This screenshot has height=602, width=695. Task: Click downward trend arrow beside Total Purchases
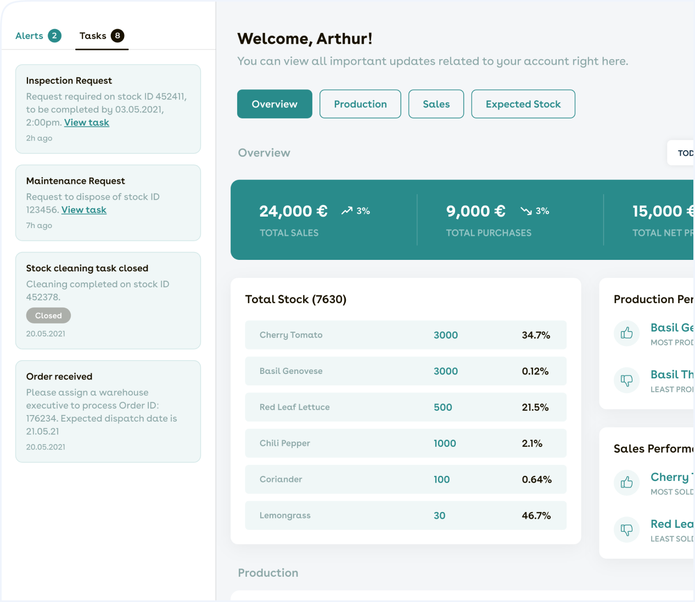pyautogui.click(x=526, y=211)
